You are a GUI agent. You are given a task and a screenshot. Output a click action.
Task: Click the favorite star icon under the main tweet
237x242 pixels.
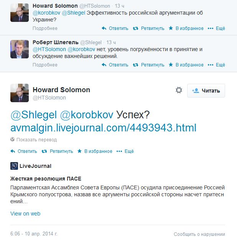80,151
